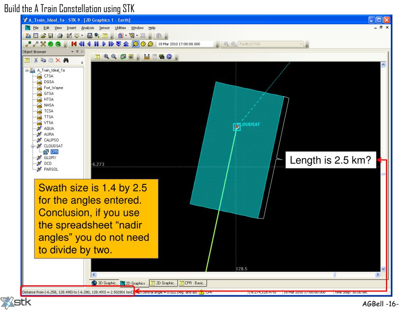Click the Reset animation red icon
Image resolution: width=413 pixels, height=310 pixels.
74,44
